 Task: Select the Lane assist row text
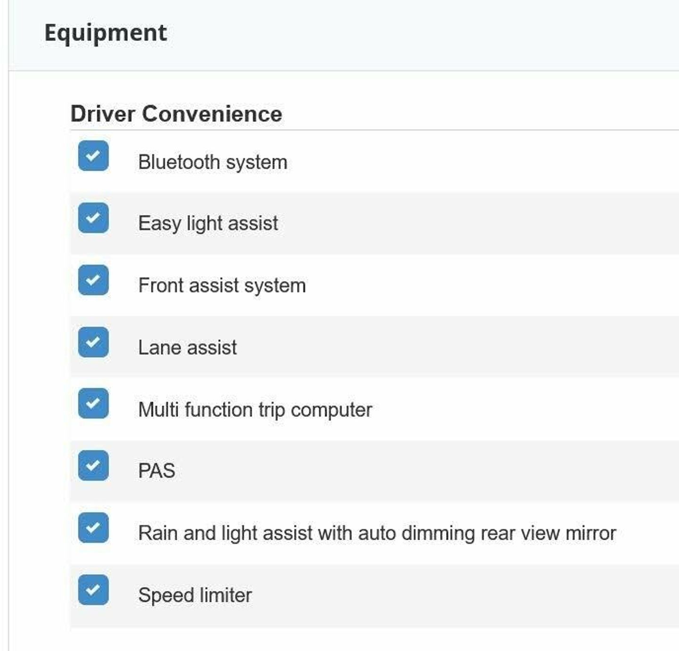187,348
